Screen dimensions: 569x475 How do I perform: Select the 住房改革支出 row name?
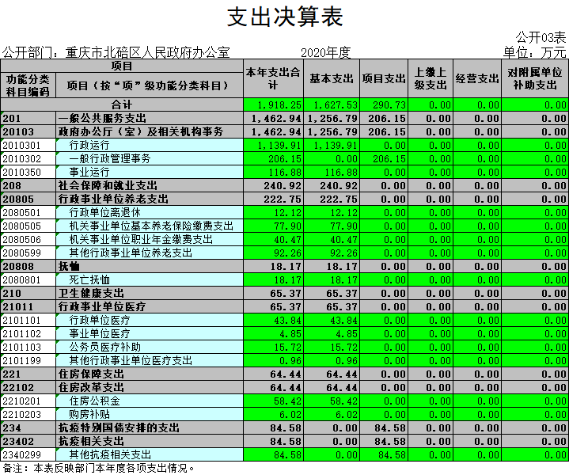point(150,387)
